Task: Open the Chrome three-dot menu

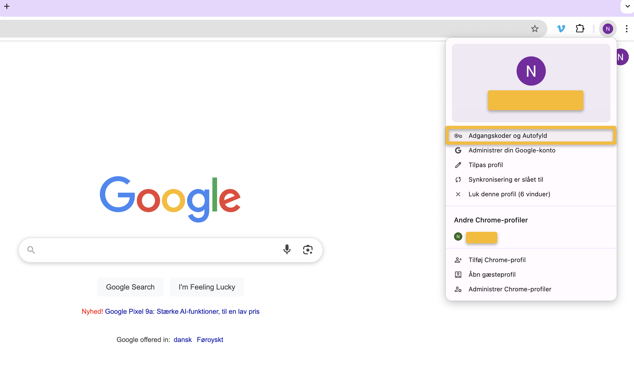Action: (627, 28)
